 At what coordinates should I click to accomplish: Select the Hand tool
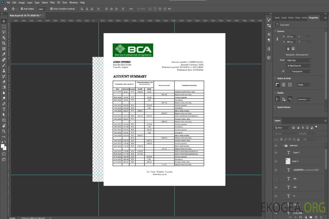(4, 126)
